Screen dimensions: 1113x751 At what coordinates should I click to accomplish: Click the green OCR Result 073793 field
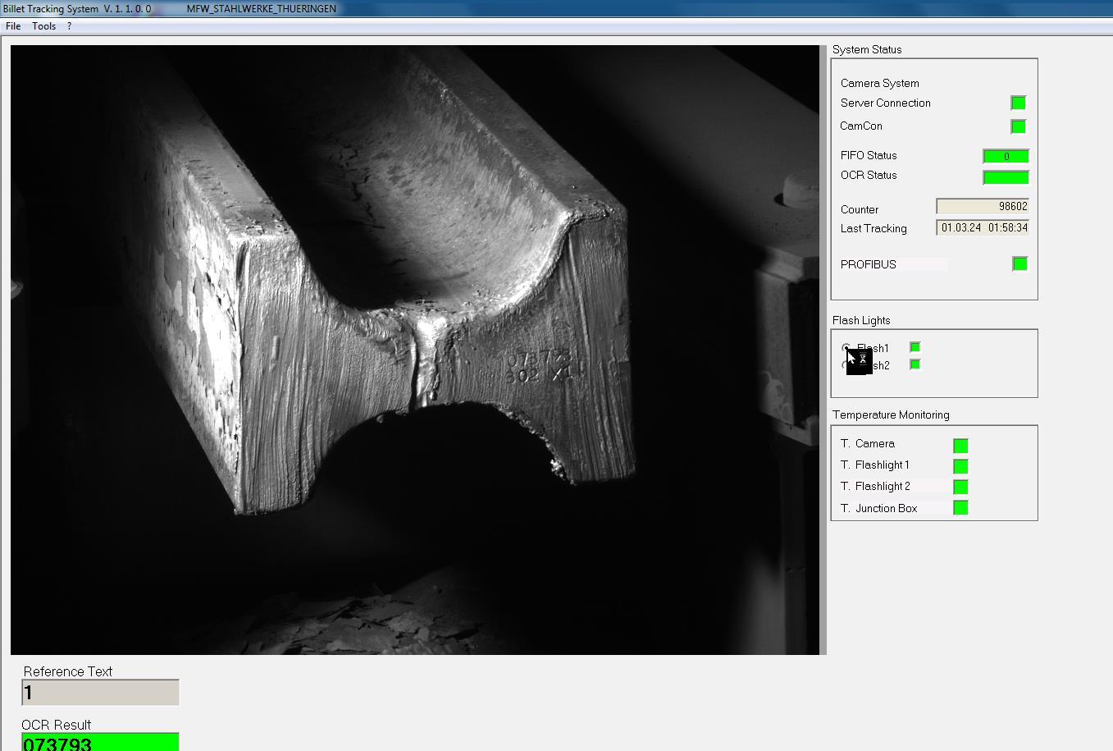click(100, 742)
